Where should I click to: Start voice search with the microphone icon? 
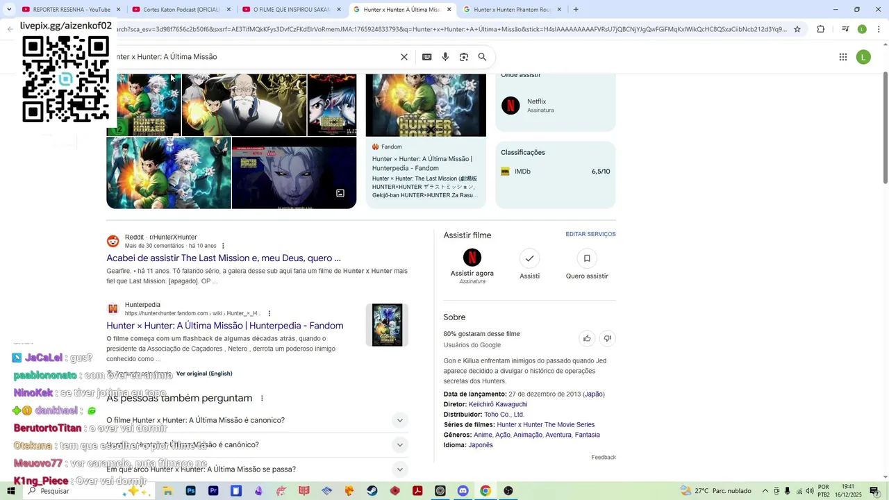445,57
